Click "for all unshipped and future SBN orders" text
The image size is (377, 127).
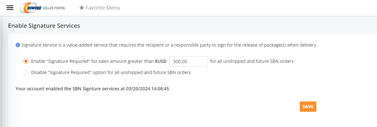click(x=252, y=61)
